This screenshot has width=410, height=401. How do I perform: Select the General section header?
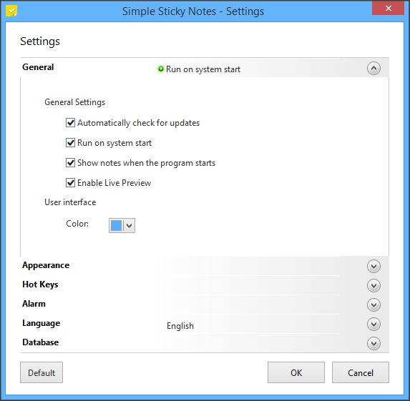point(205,67)
